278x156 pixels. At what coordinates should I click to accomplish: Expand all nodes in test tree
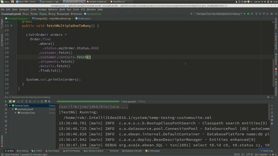click(26, 101)
